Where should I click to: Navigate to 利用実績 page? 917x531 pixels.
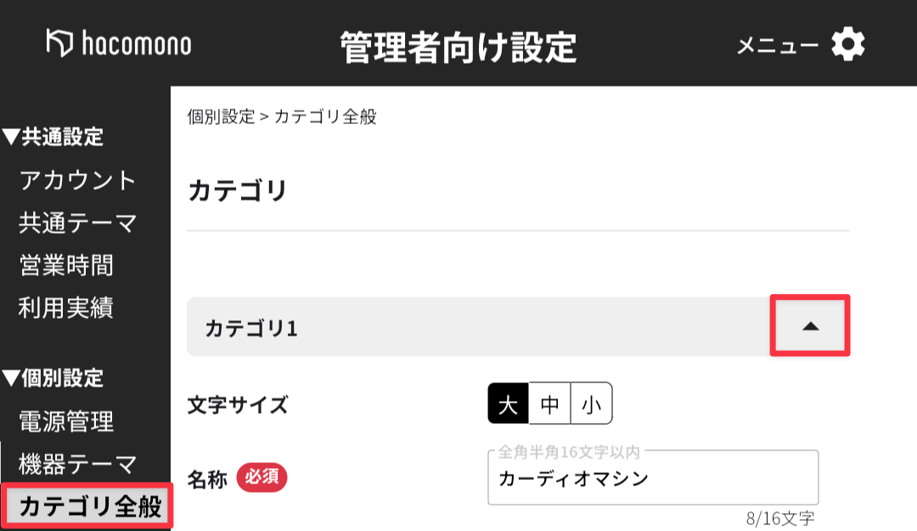(66, 308)
